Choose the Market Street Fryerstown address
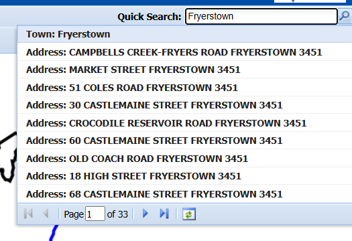This screenshot has height=241, width=352. pyautogui.click(x=184, y=70)
